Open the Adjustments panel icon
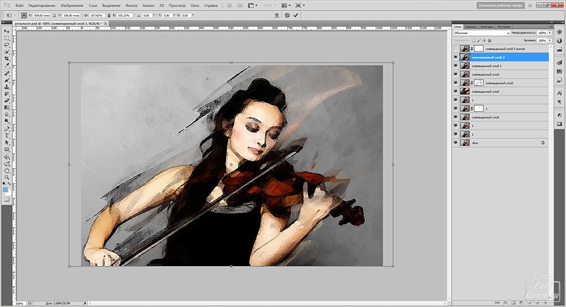 click(559, 115)
